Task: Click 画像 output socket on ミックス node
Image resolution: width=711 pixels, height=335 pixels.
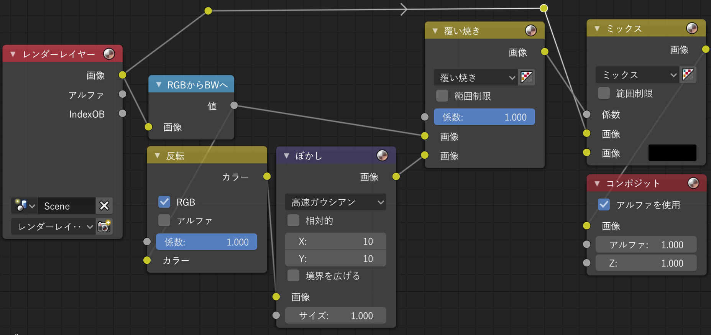Action: tap(706, 49)
